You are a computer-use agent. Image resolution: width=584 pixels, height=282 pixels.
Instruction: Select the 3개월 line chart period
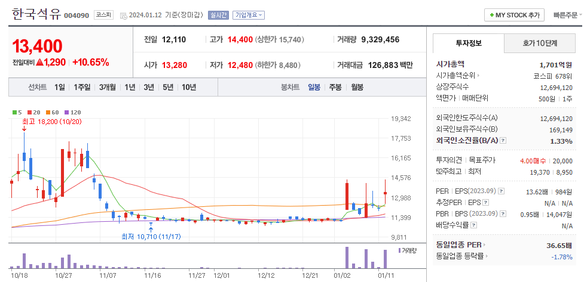click(107, 87)
